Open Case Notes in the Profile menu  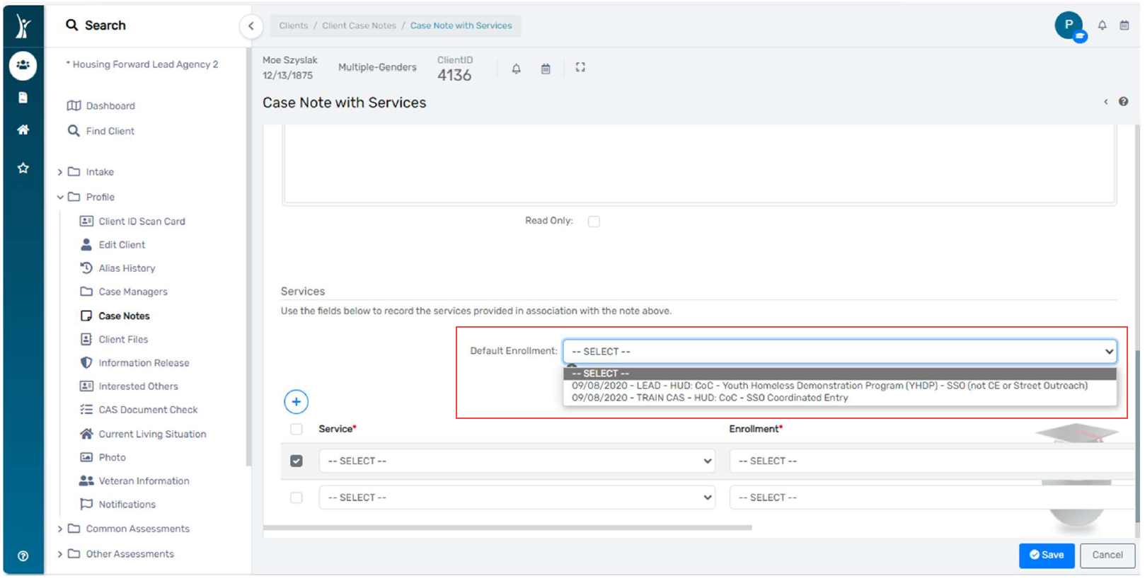coord(124,316)
